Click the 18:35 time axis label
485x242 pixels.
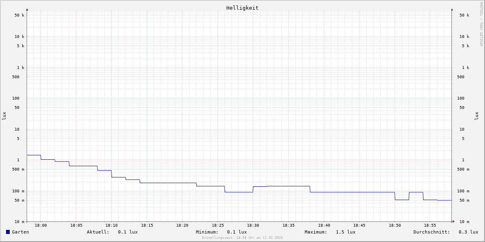[289, 225]
